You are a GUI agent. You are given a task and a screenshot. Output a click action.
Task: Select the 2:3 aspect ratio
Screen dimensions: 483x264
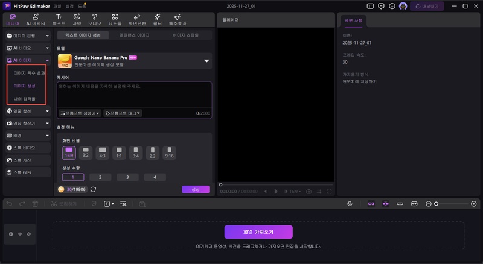pos(153,152)
